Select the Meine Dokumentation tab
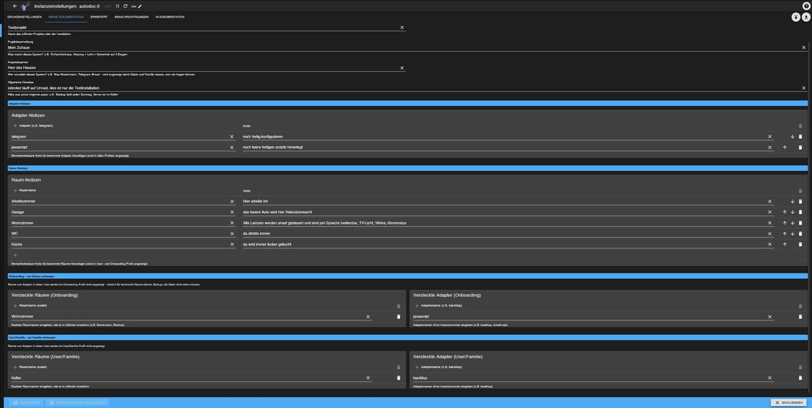The width and height of the screenshot is (812, 408). [x=66, y=16]
